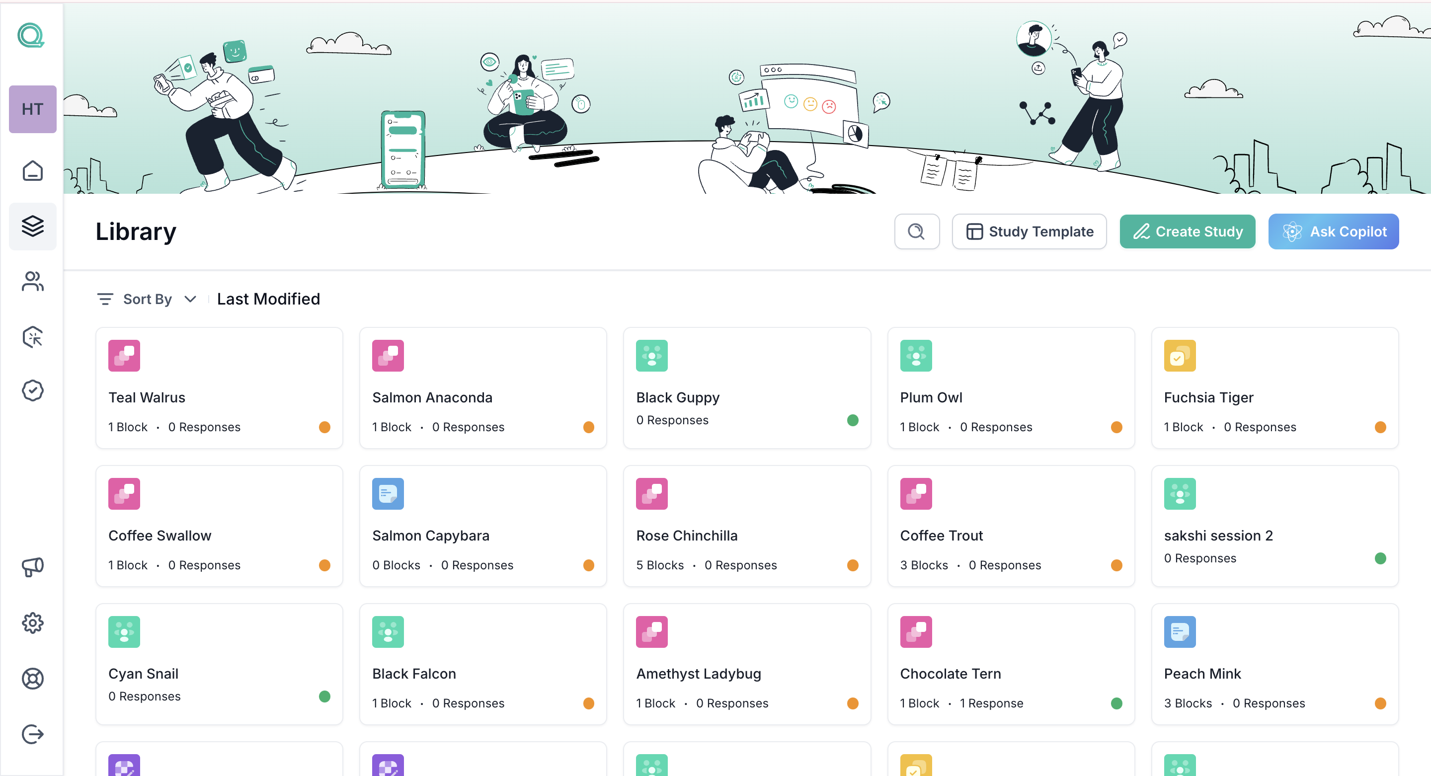Click the Black Falcon title

414,674
